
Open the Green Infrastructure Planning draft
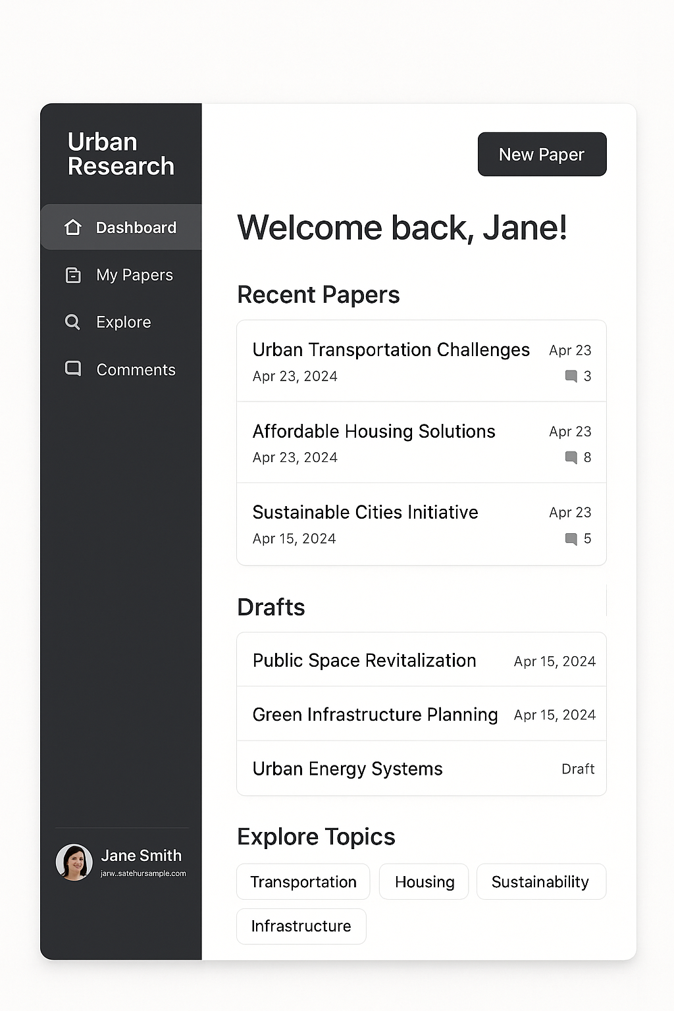click(375, 714)
